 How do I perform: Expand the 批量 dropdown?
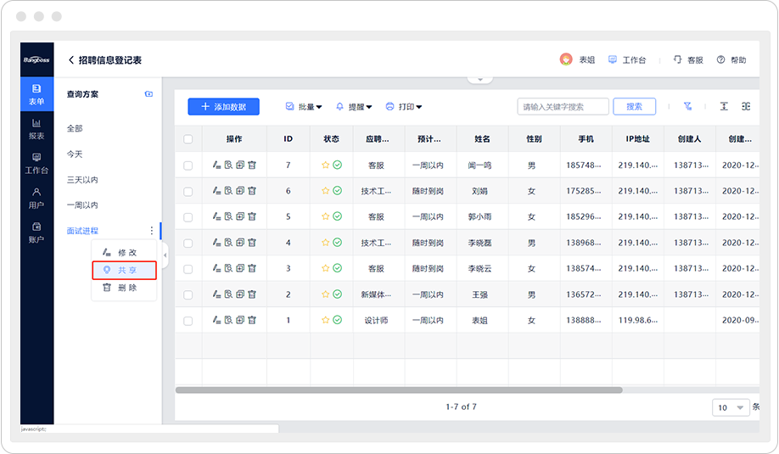[x=304, y=107]
